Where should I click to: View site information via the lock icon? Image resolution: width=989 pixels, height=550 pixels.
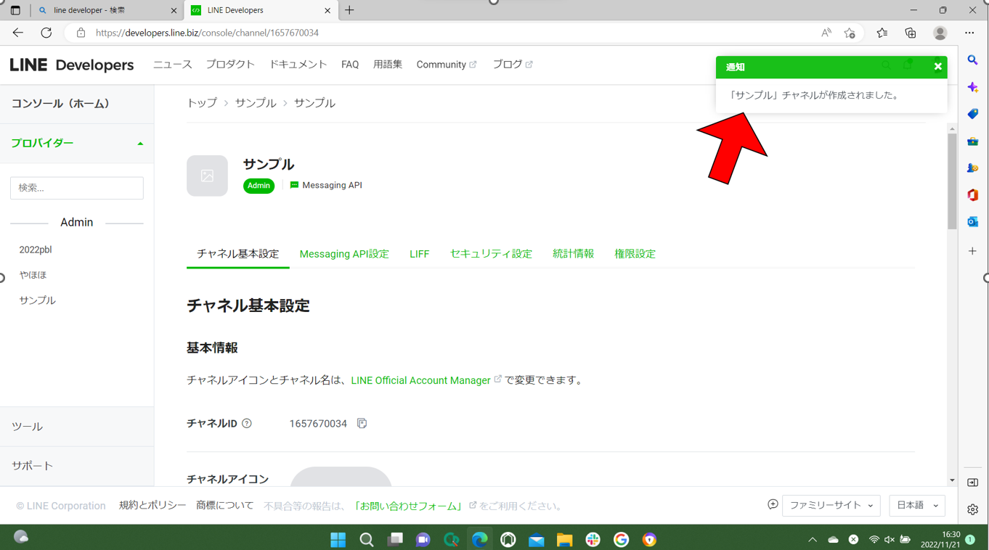point(81,33)
